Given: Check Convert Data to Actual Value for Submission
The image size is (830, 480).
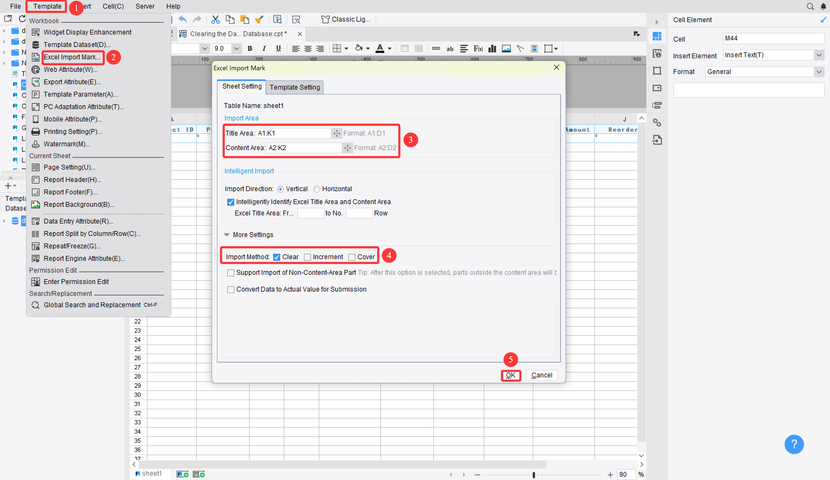Looking at the screenshot, I should point(230,289).
